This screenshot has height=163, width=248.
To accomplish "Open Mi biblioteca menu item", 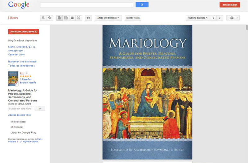I will (x=18, y=122).
